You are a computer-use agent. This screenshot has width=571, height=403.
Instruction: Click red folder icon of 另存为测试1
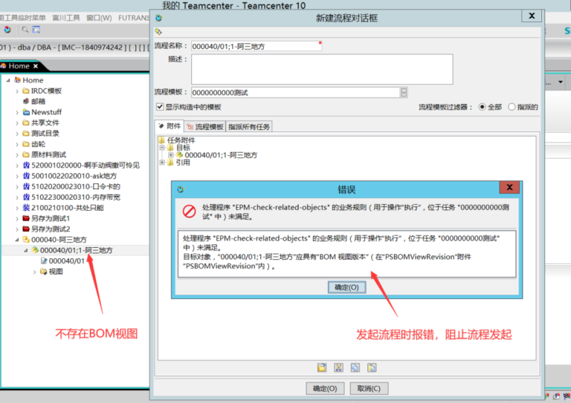pyautogui.click(x=26, y=218)
